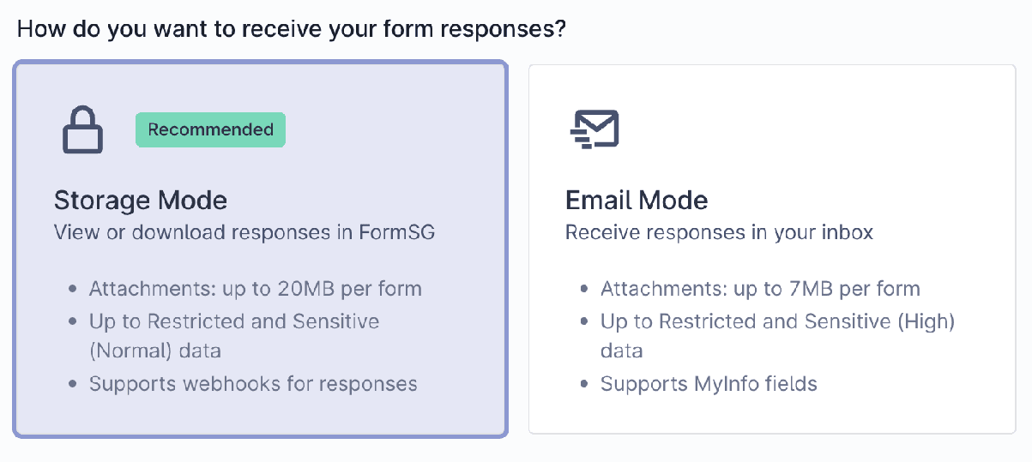Click the envelope icon in Email Mode
Image resolution: width=1032 pixels, height=462 pixels.
pos(594,129)
